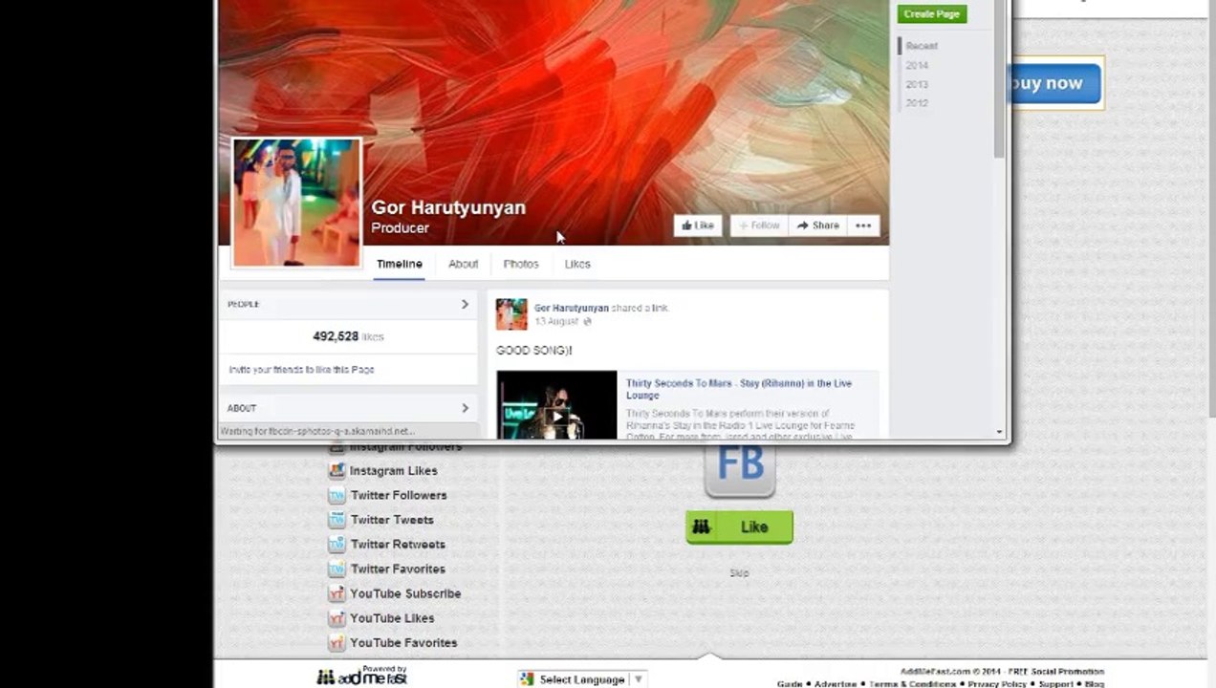Viewport: 1216px width, 688px height.
Task: Open the three-dots more menu on page
Action: tap(863, 226)
